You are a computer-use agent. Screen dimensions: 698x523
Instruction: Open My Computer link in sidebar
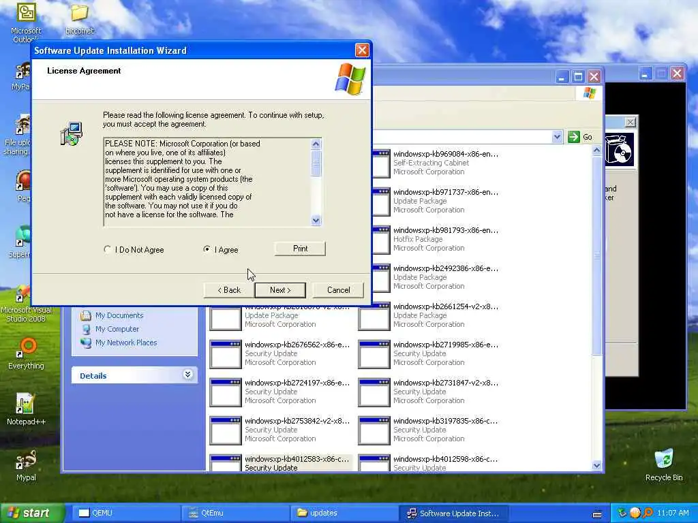tap(117, 329)
